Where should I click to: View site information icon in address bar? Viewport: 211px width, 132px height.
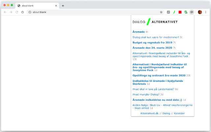click(30, 12)
